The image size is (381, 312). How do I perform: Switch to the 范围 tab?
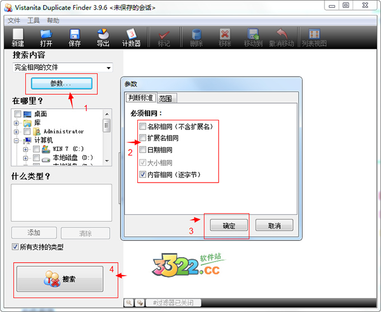pyautogui.click(x=166, y=99)
